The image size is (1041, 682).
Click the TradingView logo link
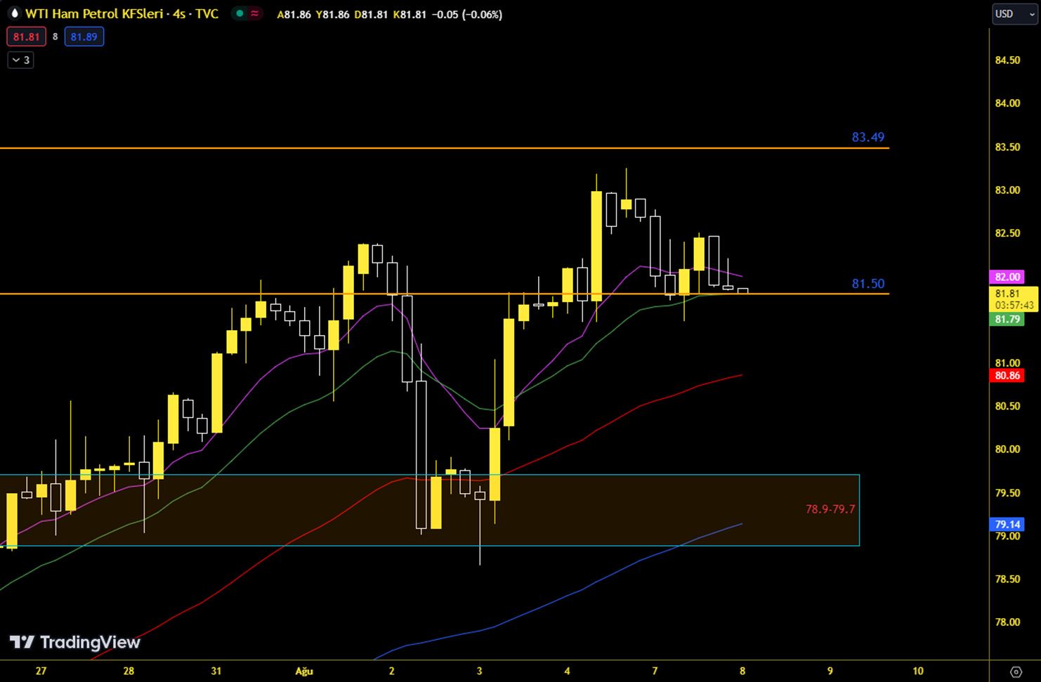coord(74,642)
